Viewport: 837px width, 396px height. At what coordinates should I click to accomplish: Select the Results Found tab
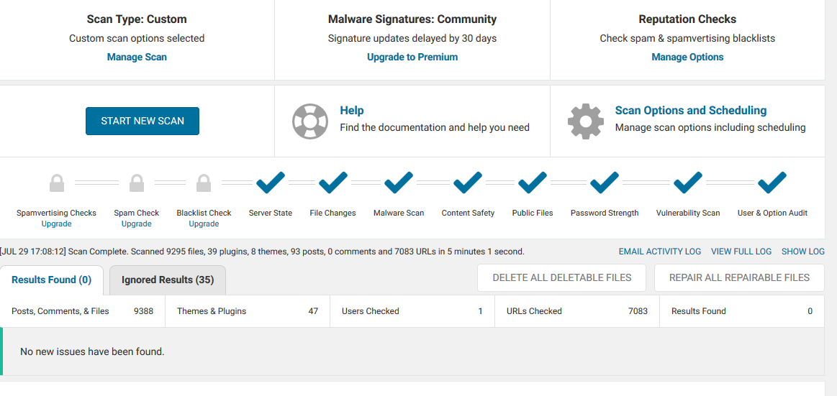pyautogui.click(x=52, y=280)
